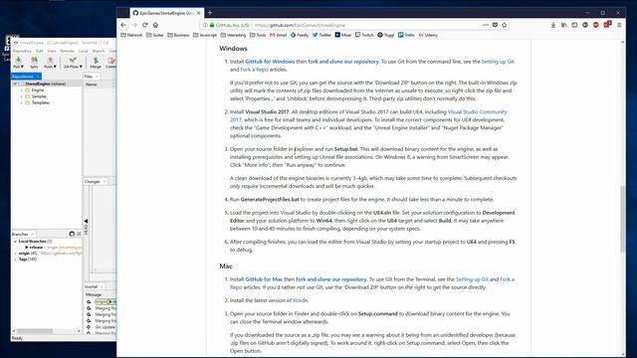Open the Firefox hamburger menu
Image resolution: width=637 pixels, height=358 pixels.
[x=619, y=25]
